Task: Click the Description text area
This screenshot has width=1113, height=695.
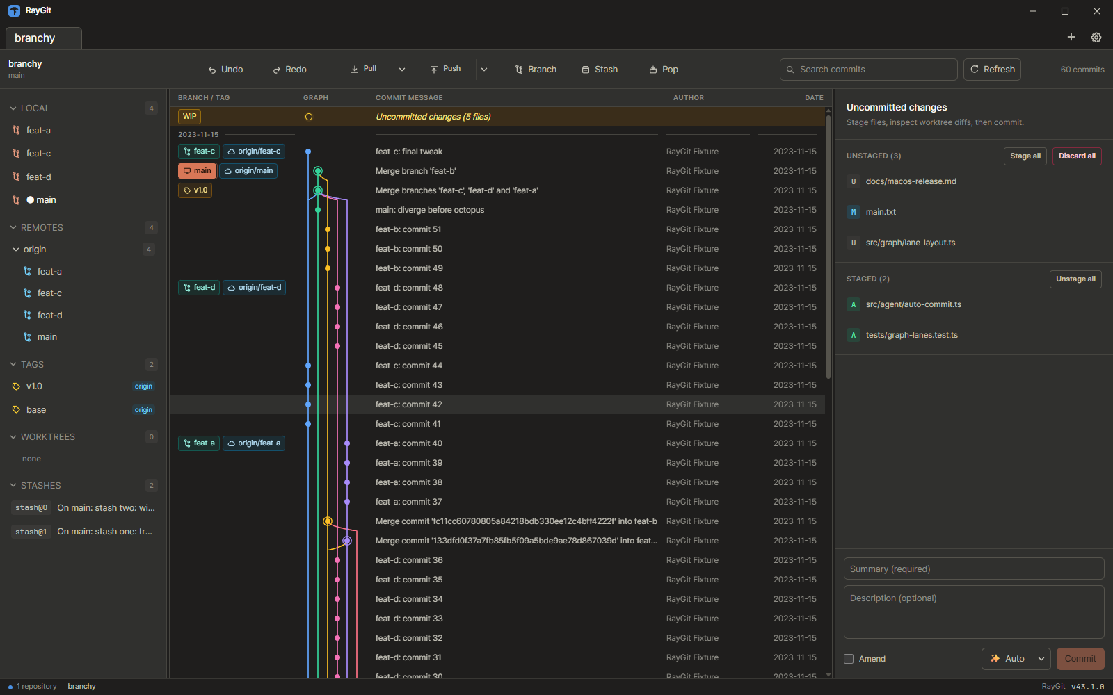Action: (974, 612)
